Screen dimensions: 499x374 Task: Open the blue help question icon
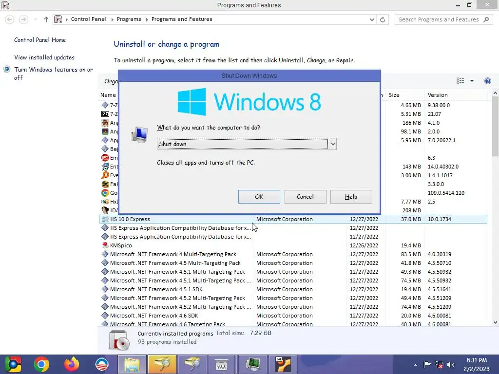pyautogui.click(x=487, y=81)
